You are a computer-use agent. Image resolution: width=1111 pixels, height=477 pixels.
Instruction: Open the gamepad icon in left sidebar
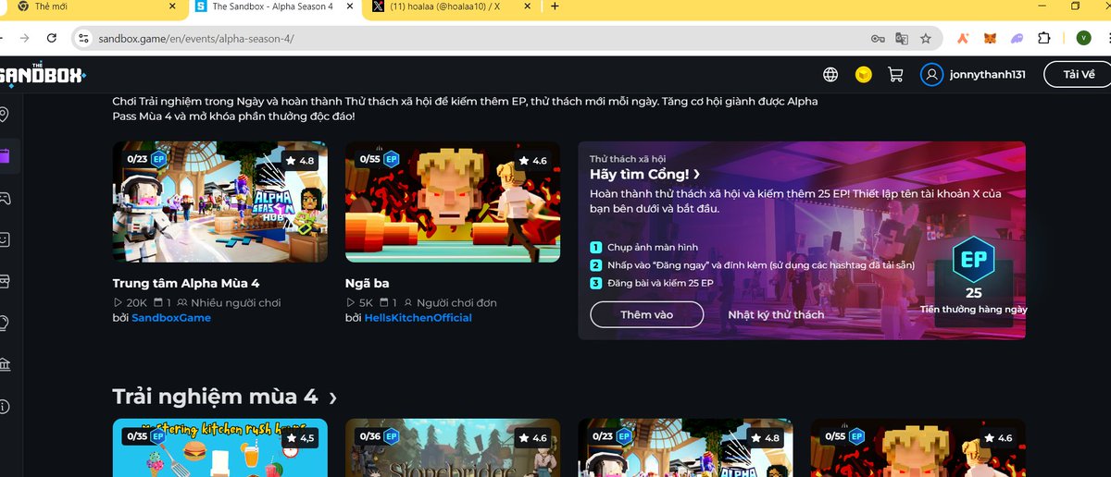point(5,198)
